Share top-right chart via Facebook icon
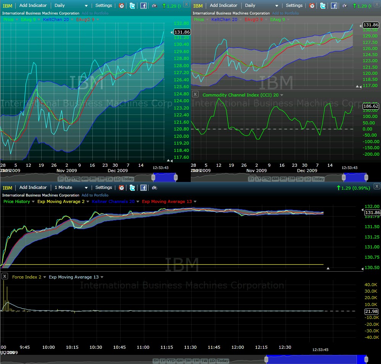The width and height of the screenshot is (381, 364). [x=334, y=6]
